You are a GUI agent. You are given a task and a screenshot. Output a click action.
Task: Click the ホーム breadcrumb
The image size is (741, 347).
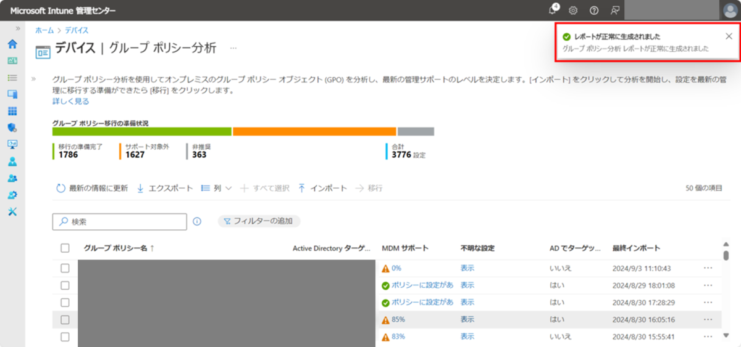point(44,30)
